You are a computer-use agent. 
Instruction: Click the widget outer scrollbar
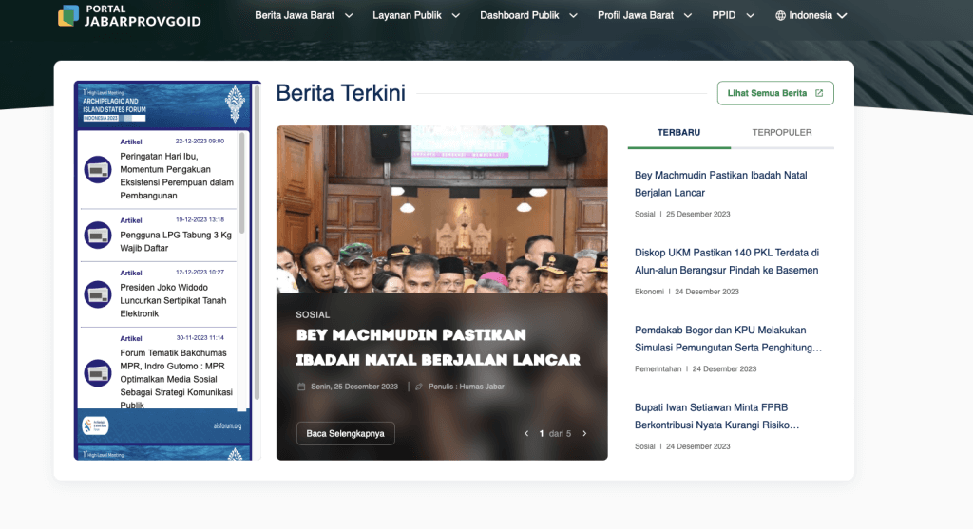257,243
